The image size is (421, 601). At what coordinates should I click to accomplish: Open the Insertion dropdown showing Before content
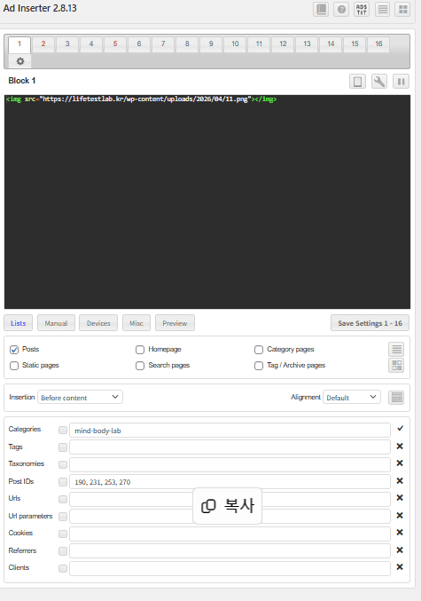pyautogui.click(x=80, y=397)
